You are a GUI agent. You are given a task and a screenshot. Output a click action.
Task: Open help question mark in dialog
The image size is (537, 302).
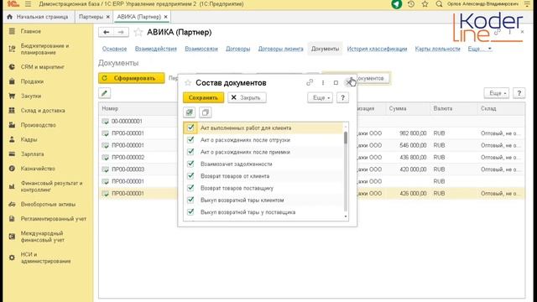[x=342, y=97]
